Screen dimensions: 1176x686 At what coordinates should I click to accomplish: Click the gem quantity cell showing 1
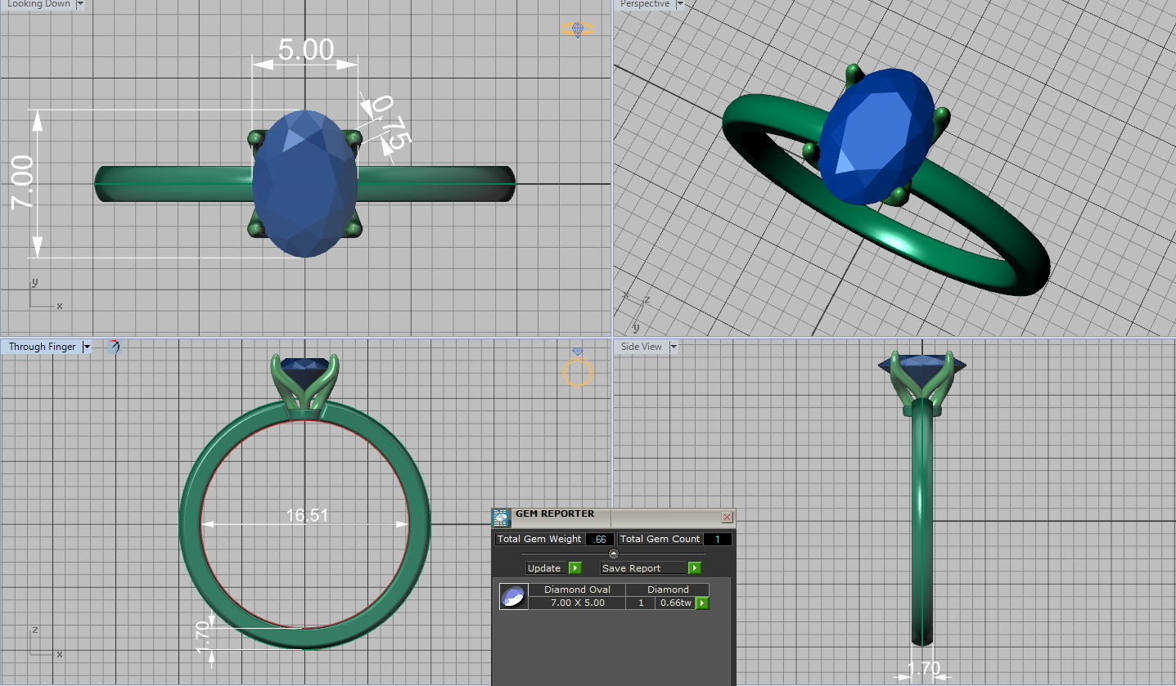click(x=641, y=603)
